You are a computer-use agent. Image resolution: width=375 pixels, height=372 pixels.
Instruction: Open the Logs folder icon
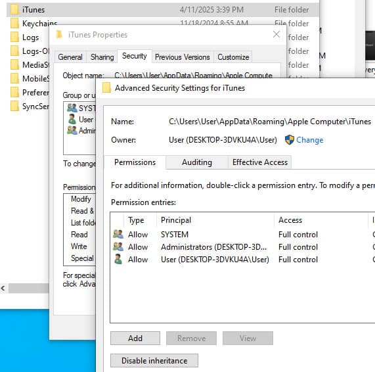pos(14,37)
